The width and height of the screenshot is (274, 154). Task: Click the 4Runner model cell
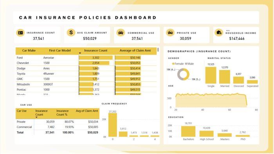tap(49, 73)
